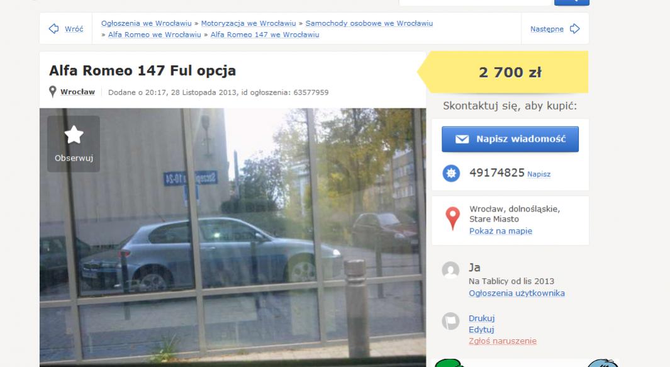Click the location pin beside Wrocław

pos(53,91)
